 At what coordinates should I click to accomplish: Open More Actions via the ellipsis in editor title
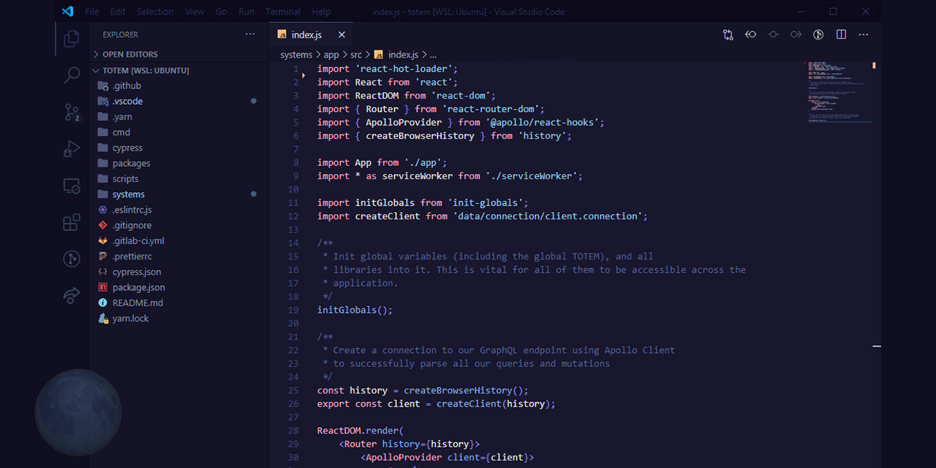click(x=864, y=34)
